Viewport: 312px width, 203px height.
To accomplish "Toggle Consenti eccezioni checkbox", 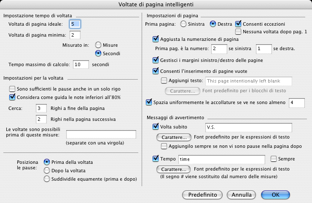I will 238,24.
